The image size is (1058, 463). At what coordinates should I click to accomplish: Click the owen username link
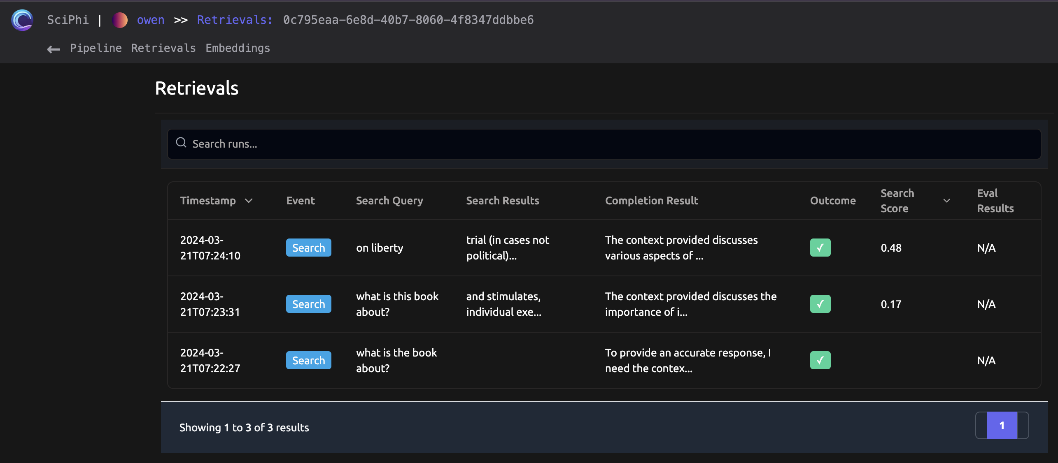click(150, 20)
